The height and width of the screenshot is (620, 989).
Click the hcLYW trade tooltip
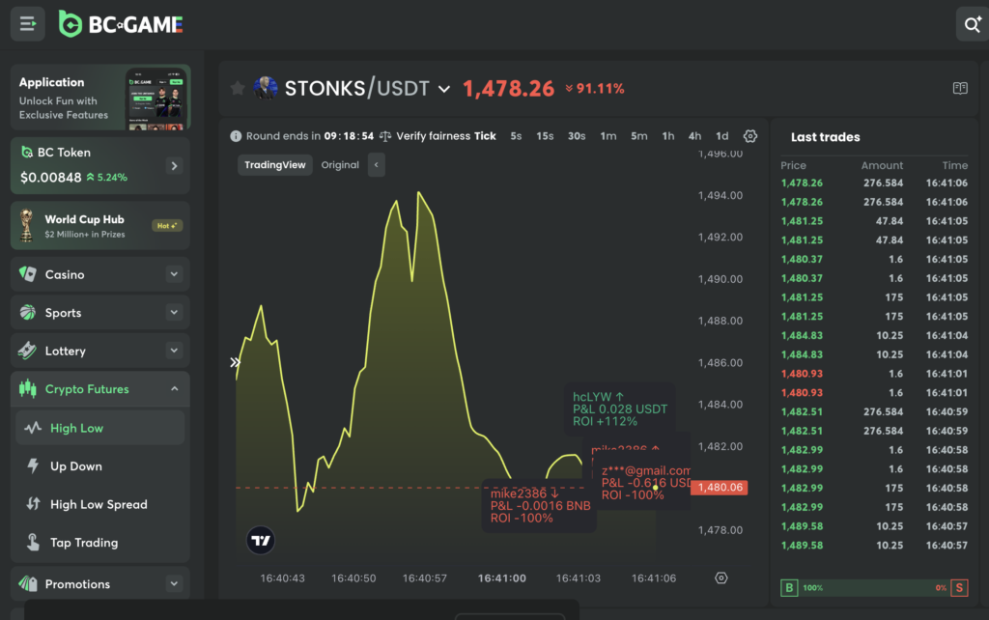coord(619,409)
